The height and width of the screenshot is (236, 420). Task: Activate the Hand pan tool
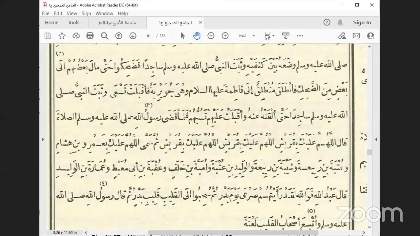197,36
